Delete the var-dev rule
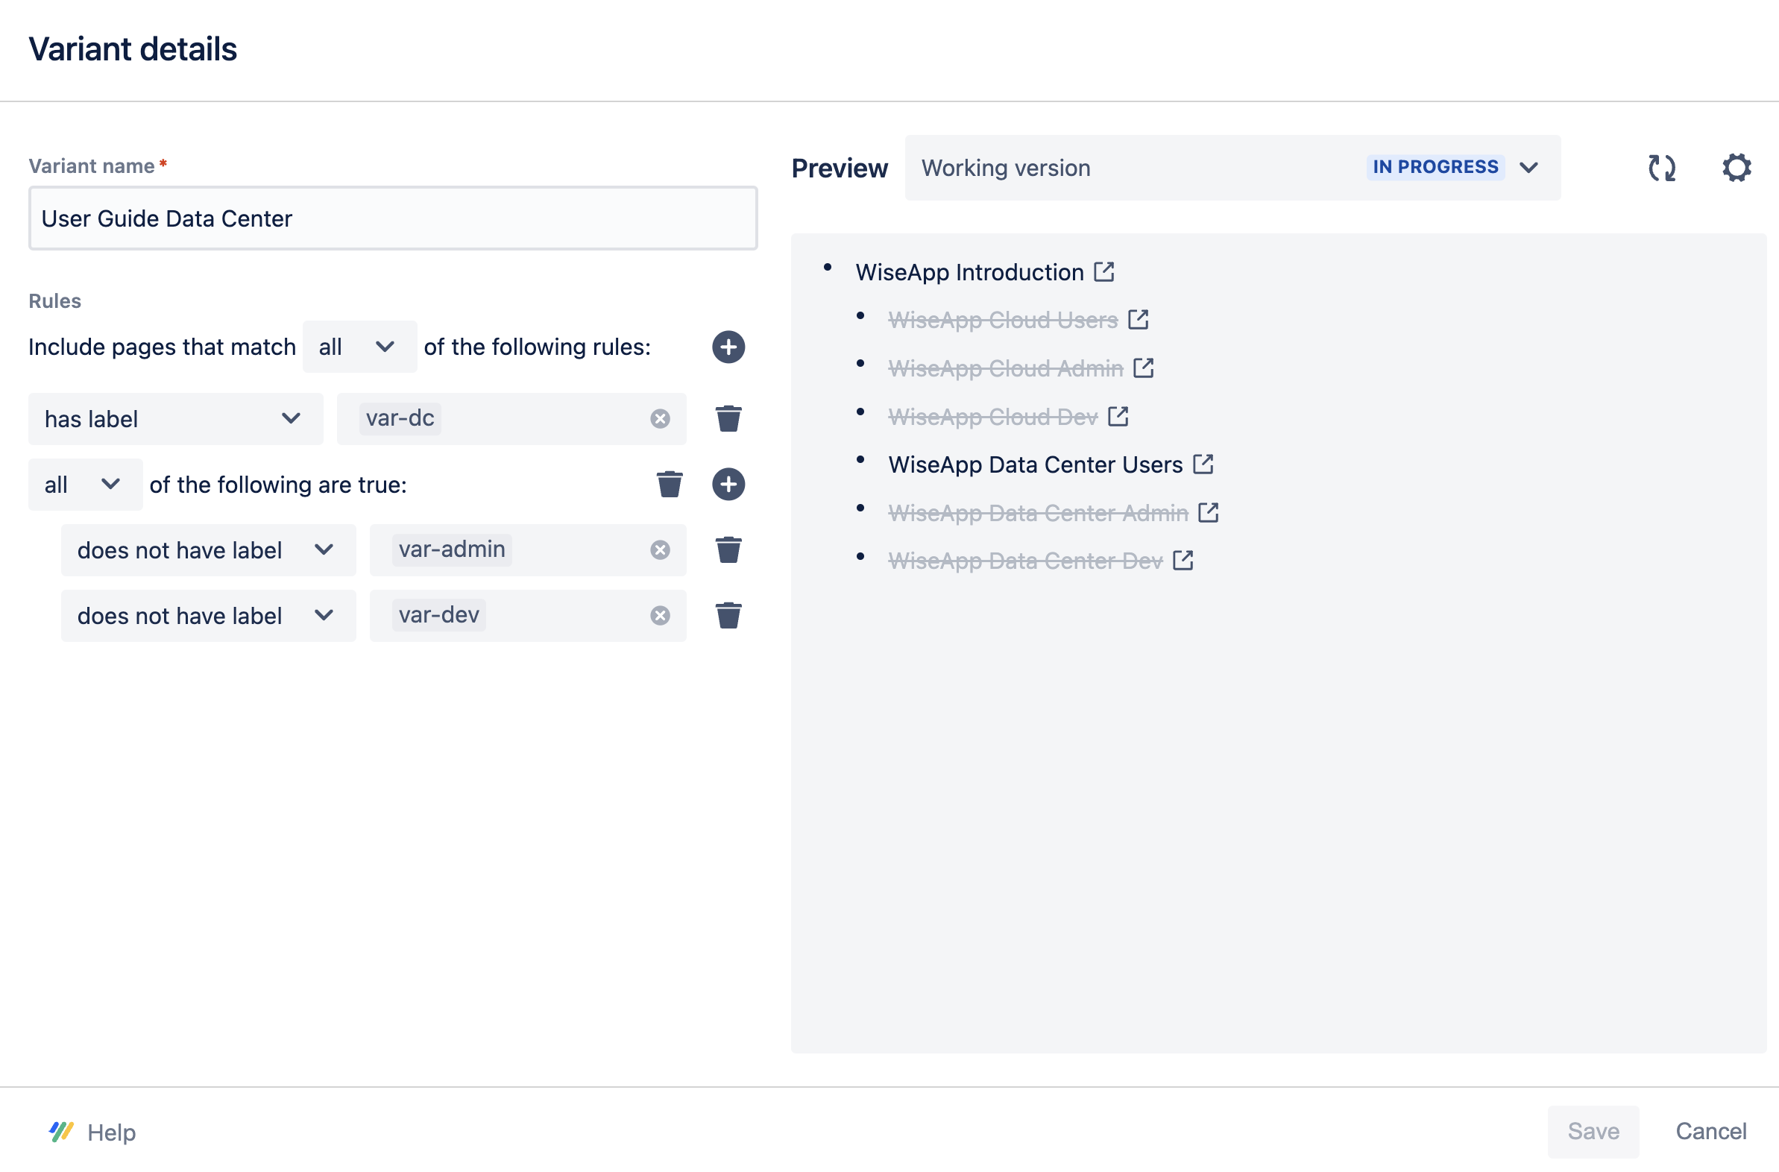Viewport: 1779px width, 1172px height. coord(728,616)
